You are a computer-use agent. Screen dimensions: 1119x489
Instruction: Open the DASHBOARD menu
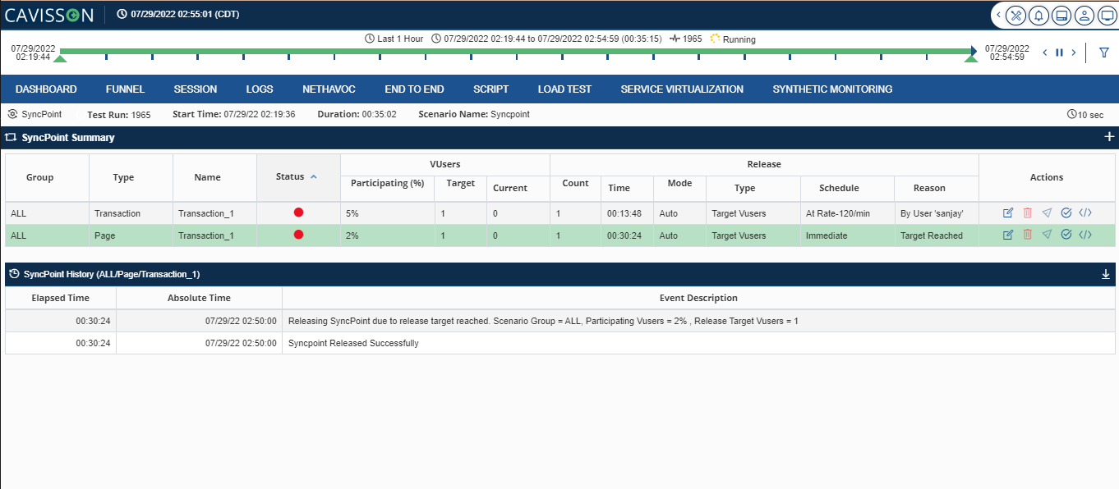[x=46, y=89]
